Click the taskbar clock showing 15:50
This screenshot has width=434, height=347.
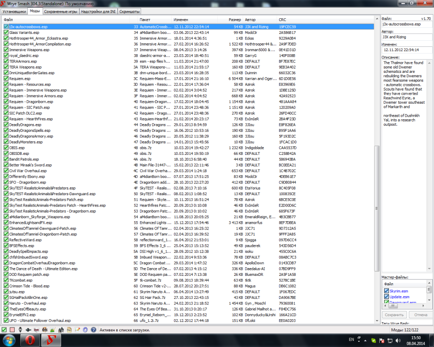[416, 340]
